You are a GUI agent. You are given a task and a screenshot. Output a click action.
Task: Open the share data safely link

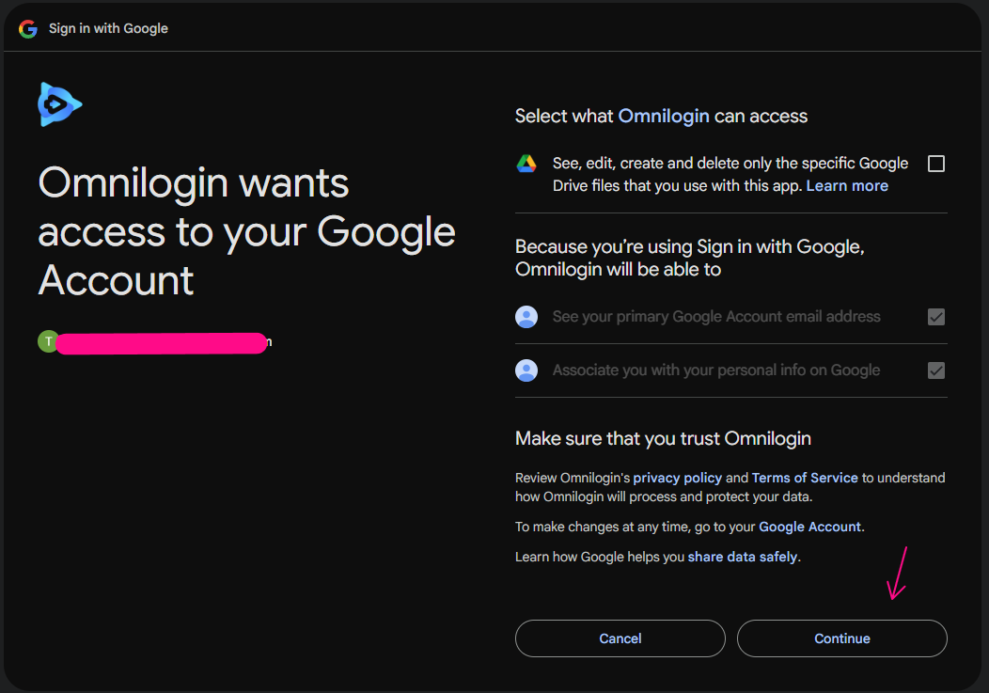(743, 557)
